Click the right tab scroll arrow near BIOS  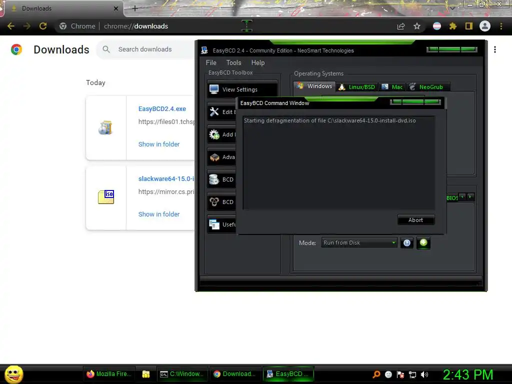470,196
